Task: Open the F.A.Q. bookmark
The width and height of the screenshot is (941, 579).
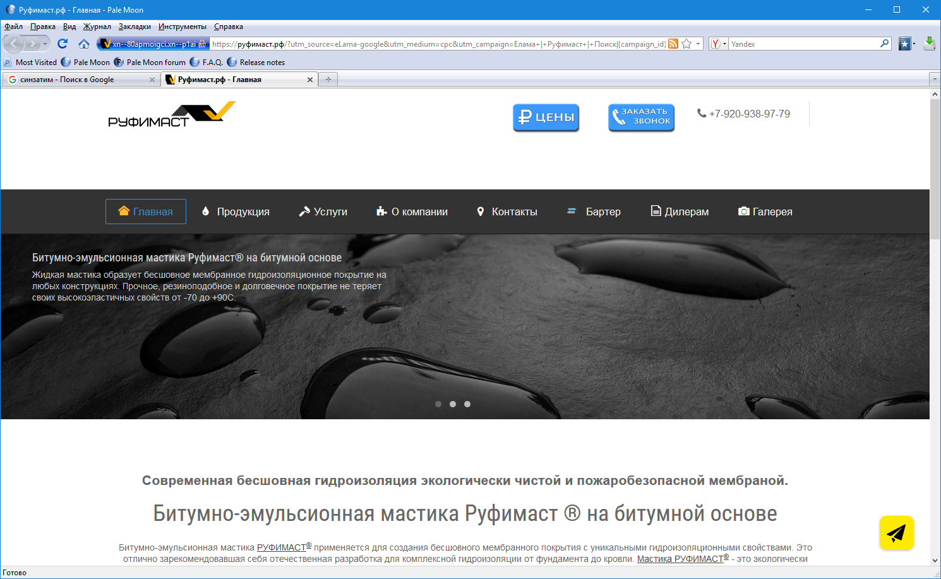Action: [x=207, y=63]
